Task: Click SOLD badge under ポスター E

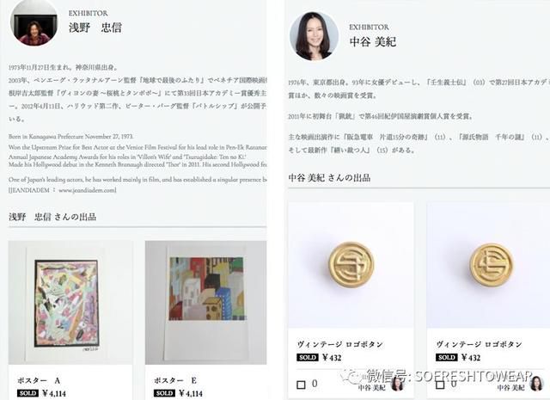Action: pyautogui.click(x=164, y=393)
